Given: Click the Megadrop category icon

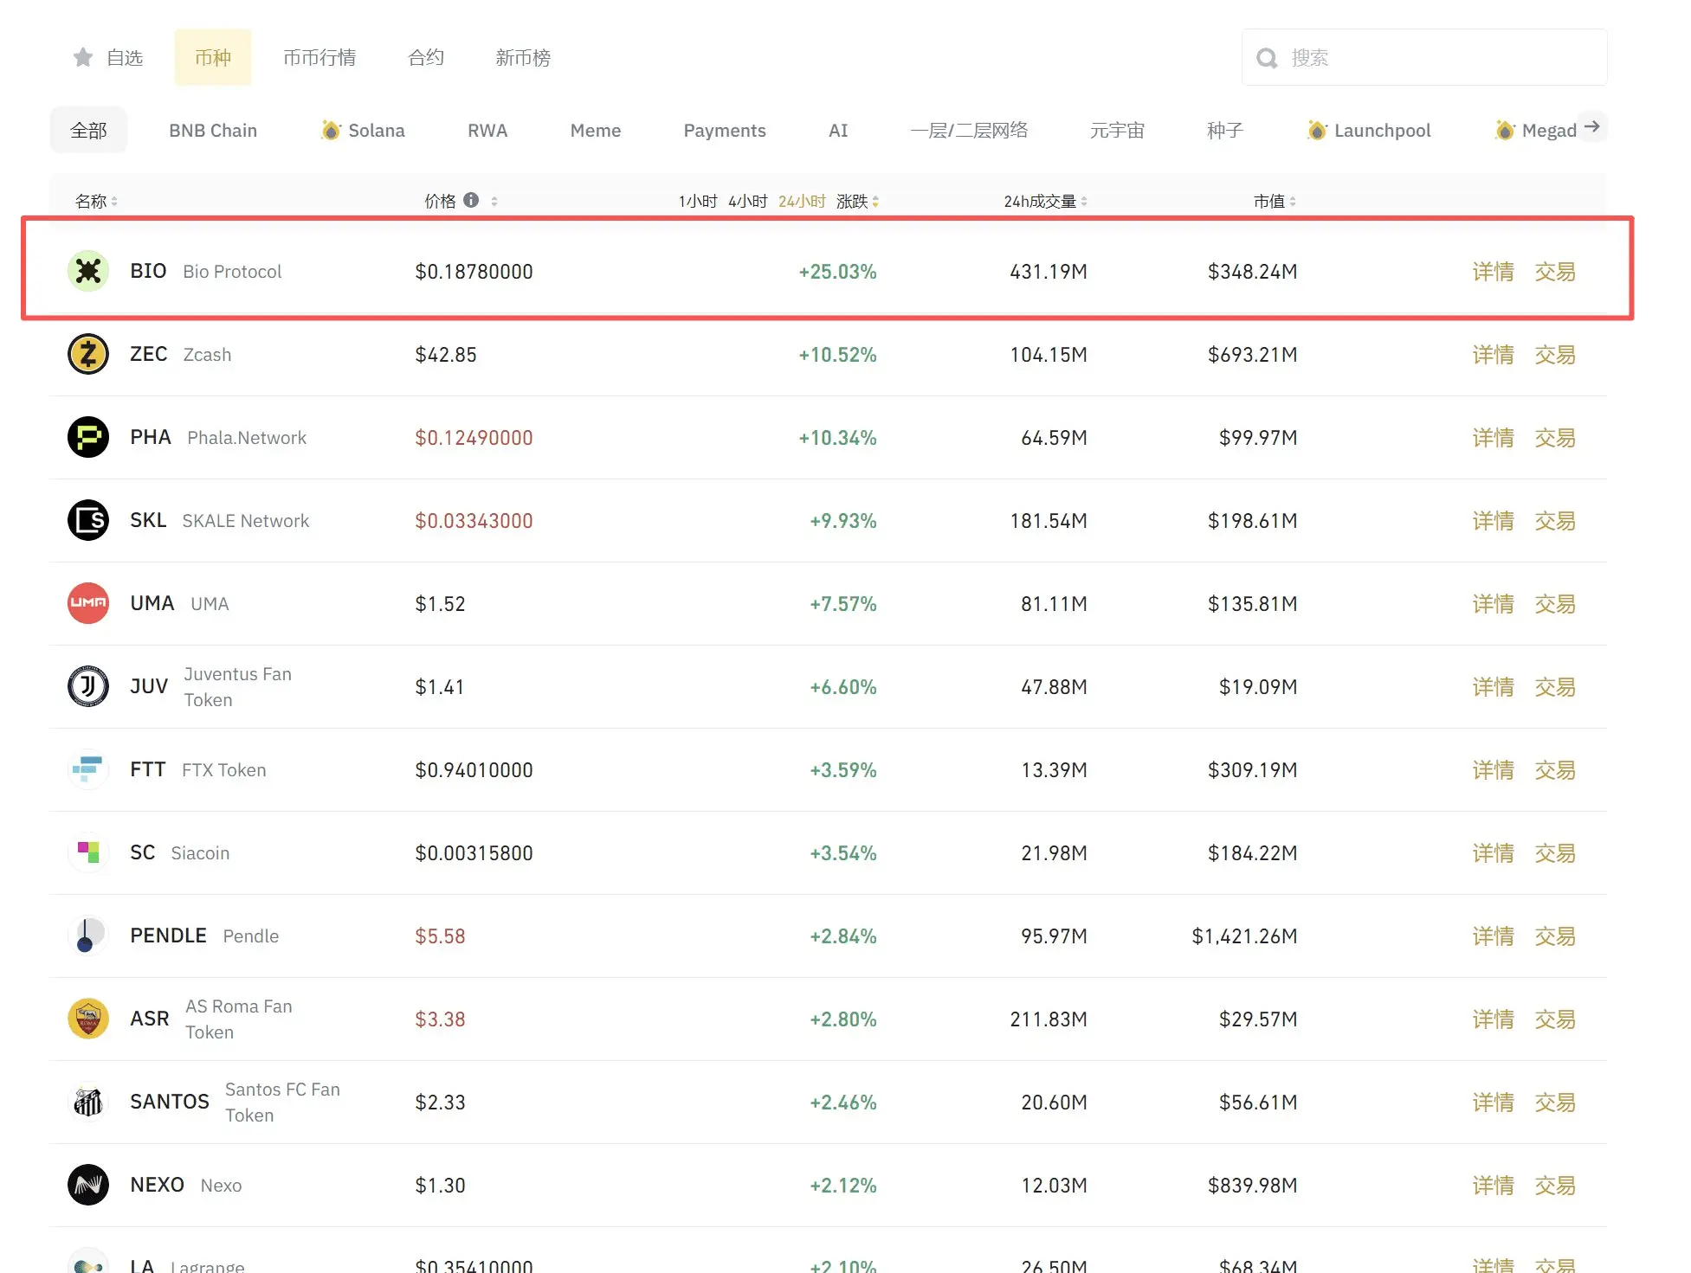Looking at the screenshot, I should (x=1505, y=130).
